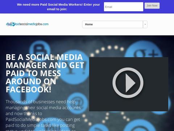The width and height of the screenshot is (174, 131).
Task: Click the 'BE A SOCIAL MEDIA MANAGER' headline
Action: click(x=45, y=73)
